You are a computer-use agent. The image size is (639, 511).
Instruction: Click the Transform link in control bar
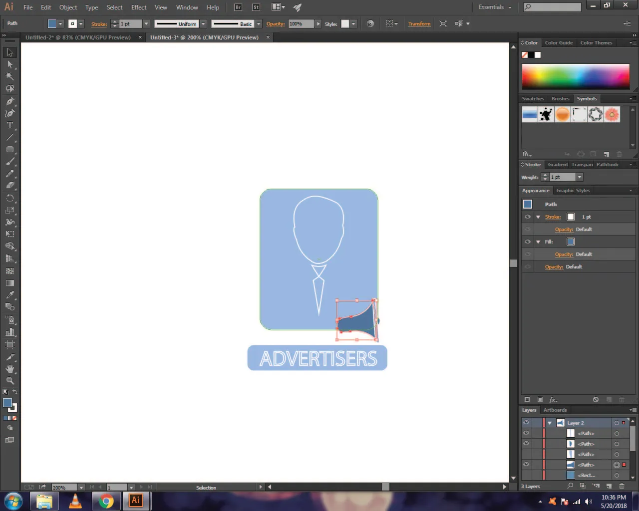point(419,24)
